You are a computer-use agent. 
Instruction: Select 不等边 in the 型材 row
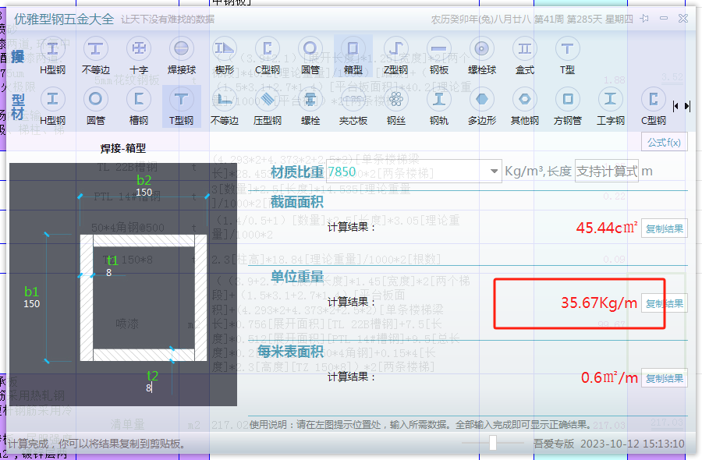pos(225,107)
